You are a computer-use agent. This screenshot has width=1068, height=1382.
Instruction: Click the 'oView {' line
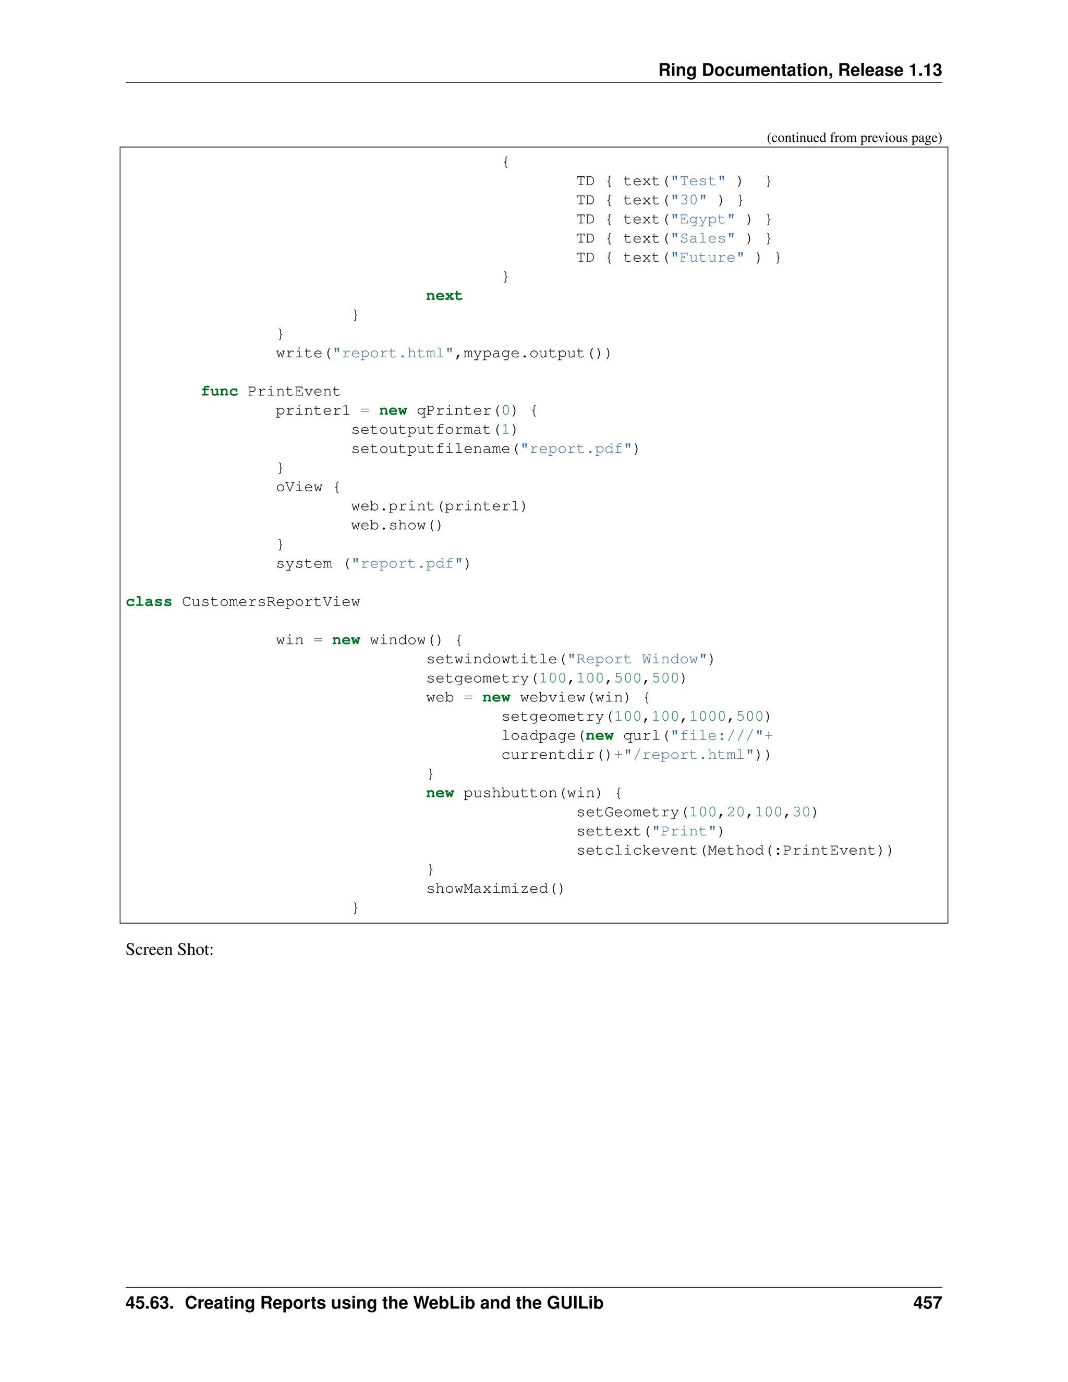click(x=308, y=487)
